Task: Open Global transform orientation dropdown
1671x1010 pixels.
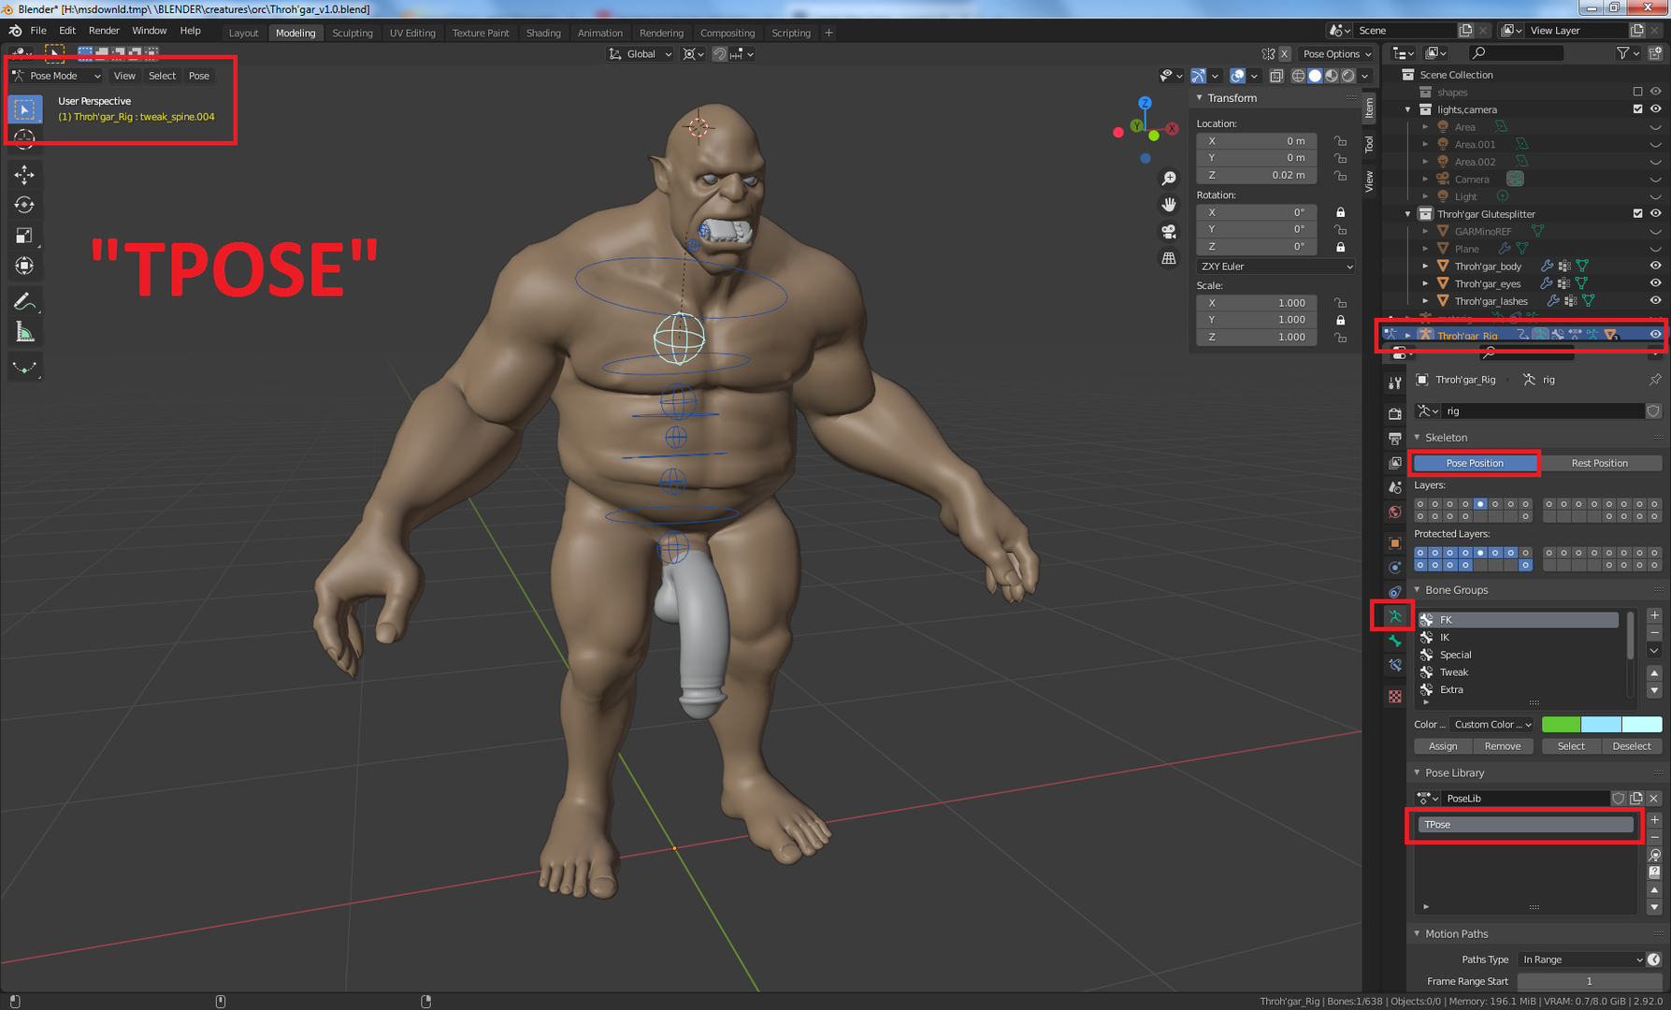Action: tap(641, 54)
